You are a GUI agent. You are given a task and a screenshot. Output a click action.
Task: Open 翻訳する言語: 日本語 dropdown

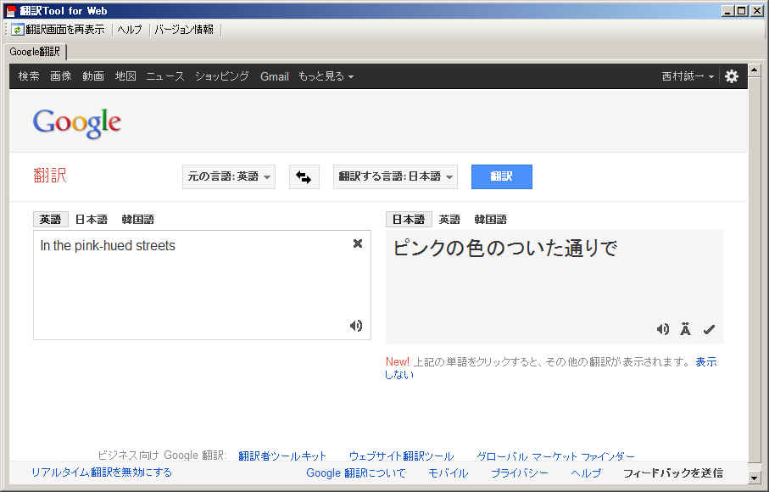395,176
